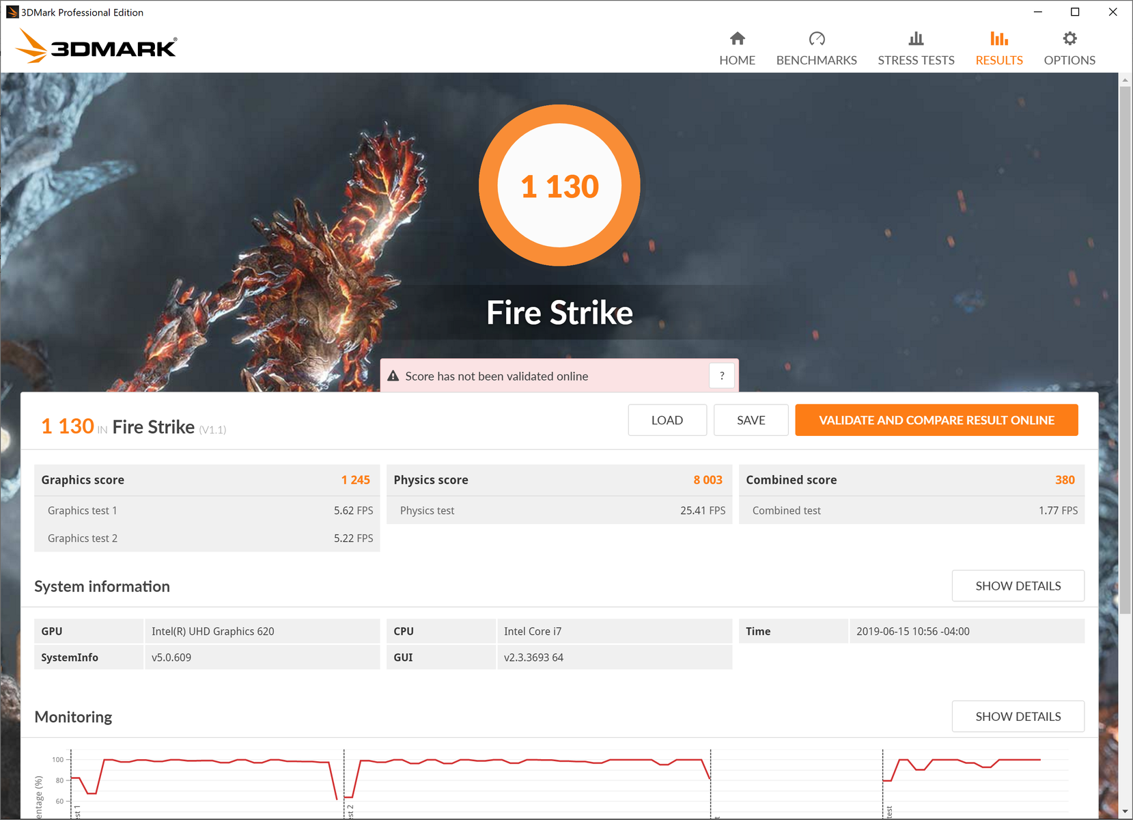This screenshot has width=1133, height=820.
Task: Show details for System information
Action: coord(1018,586)
